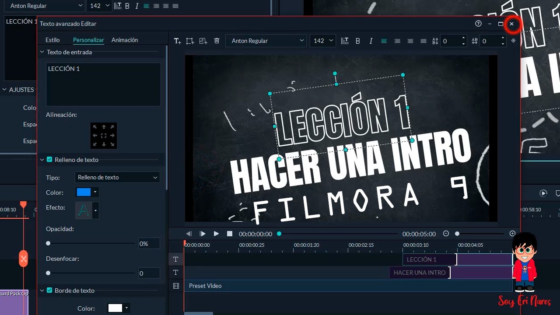Viewport: 560px width, 315px height.
Task: Switch to the Estilo tab
Action: (x=52, y=40)
